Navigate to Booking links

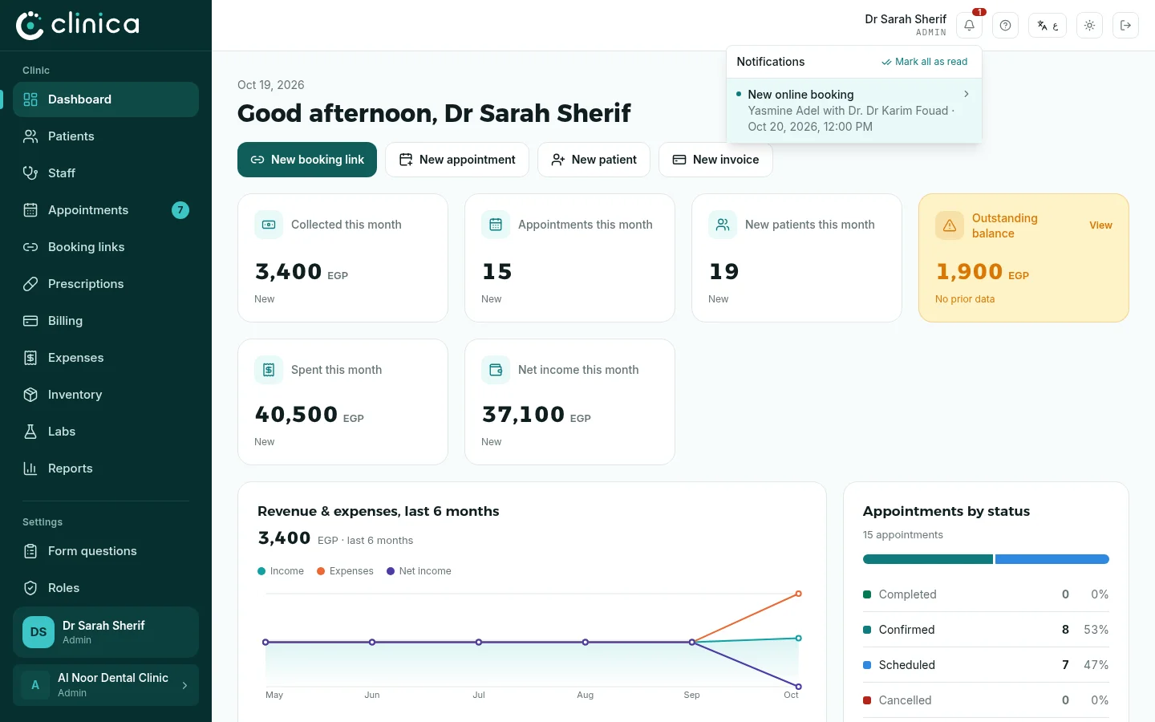point(106,247)
